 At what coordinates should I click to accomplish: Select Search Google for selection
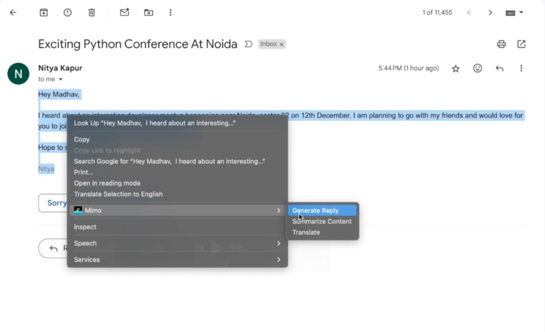177,161
